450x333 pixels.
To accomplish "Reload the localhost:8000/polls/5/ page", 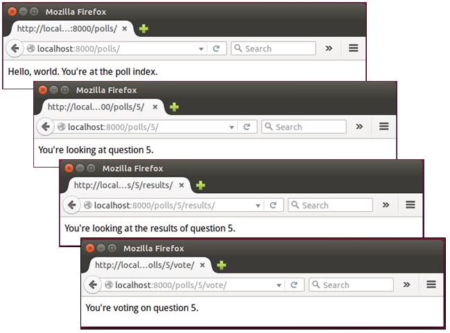I will [x=247, y=127].
